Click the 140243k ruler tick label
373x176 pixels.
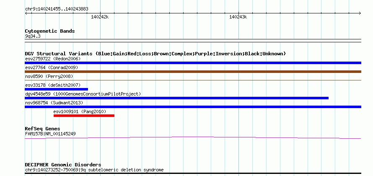pyautogui.click(x=238, y=17)
